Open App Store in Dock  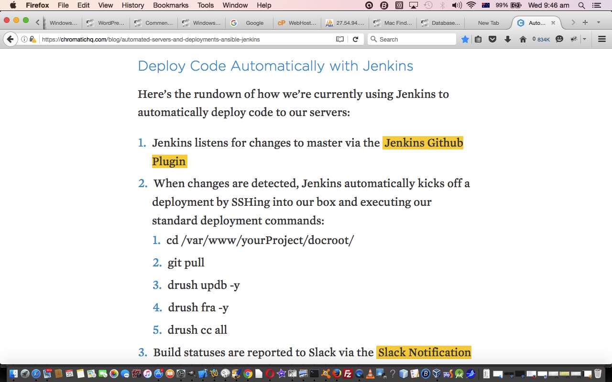pyautogui.click(x=159, y=374)
